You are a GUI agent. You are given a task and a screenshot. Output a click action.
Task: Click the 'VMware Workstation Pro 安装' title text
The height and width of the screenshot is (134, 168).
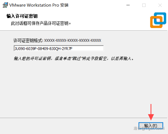[39, 5]
